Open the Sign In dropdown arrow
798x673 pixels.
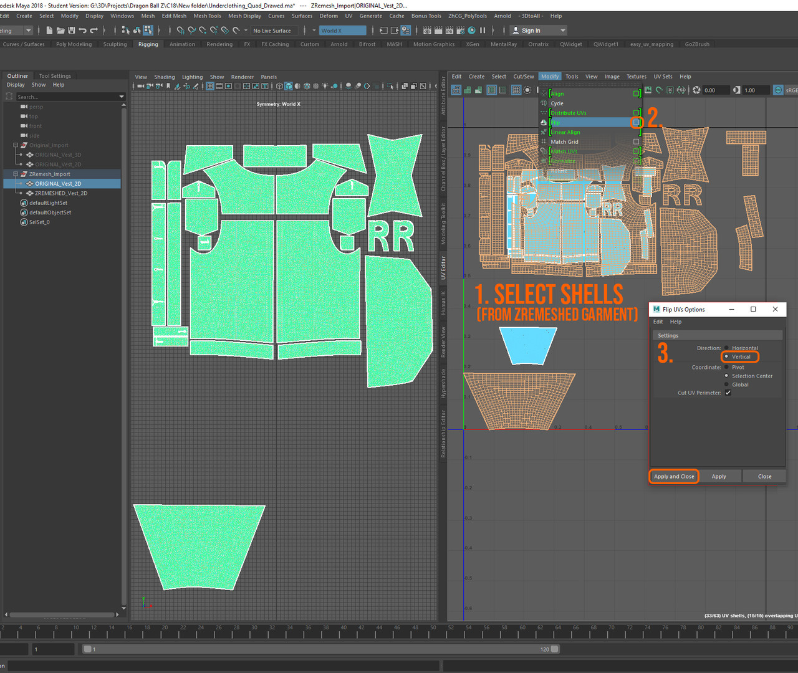point(564,30)
